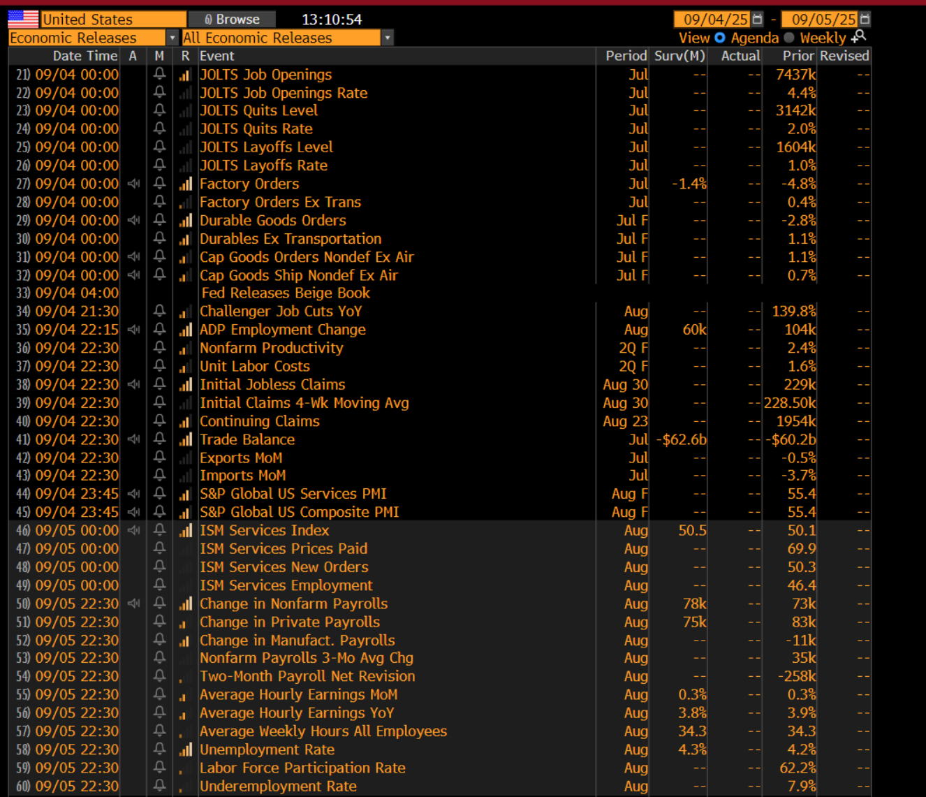Click the 78k survey value for Nonfarm Payrolls
The width and height of the screenshot is (926, 797).
pos(694,604)
